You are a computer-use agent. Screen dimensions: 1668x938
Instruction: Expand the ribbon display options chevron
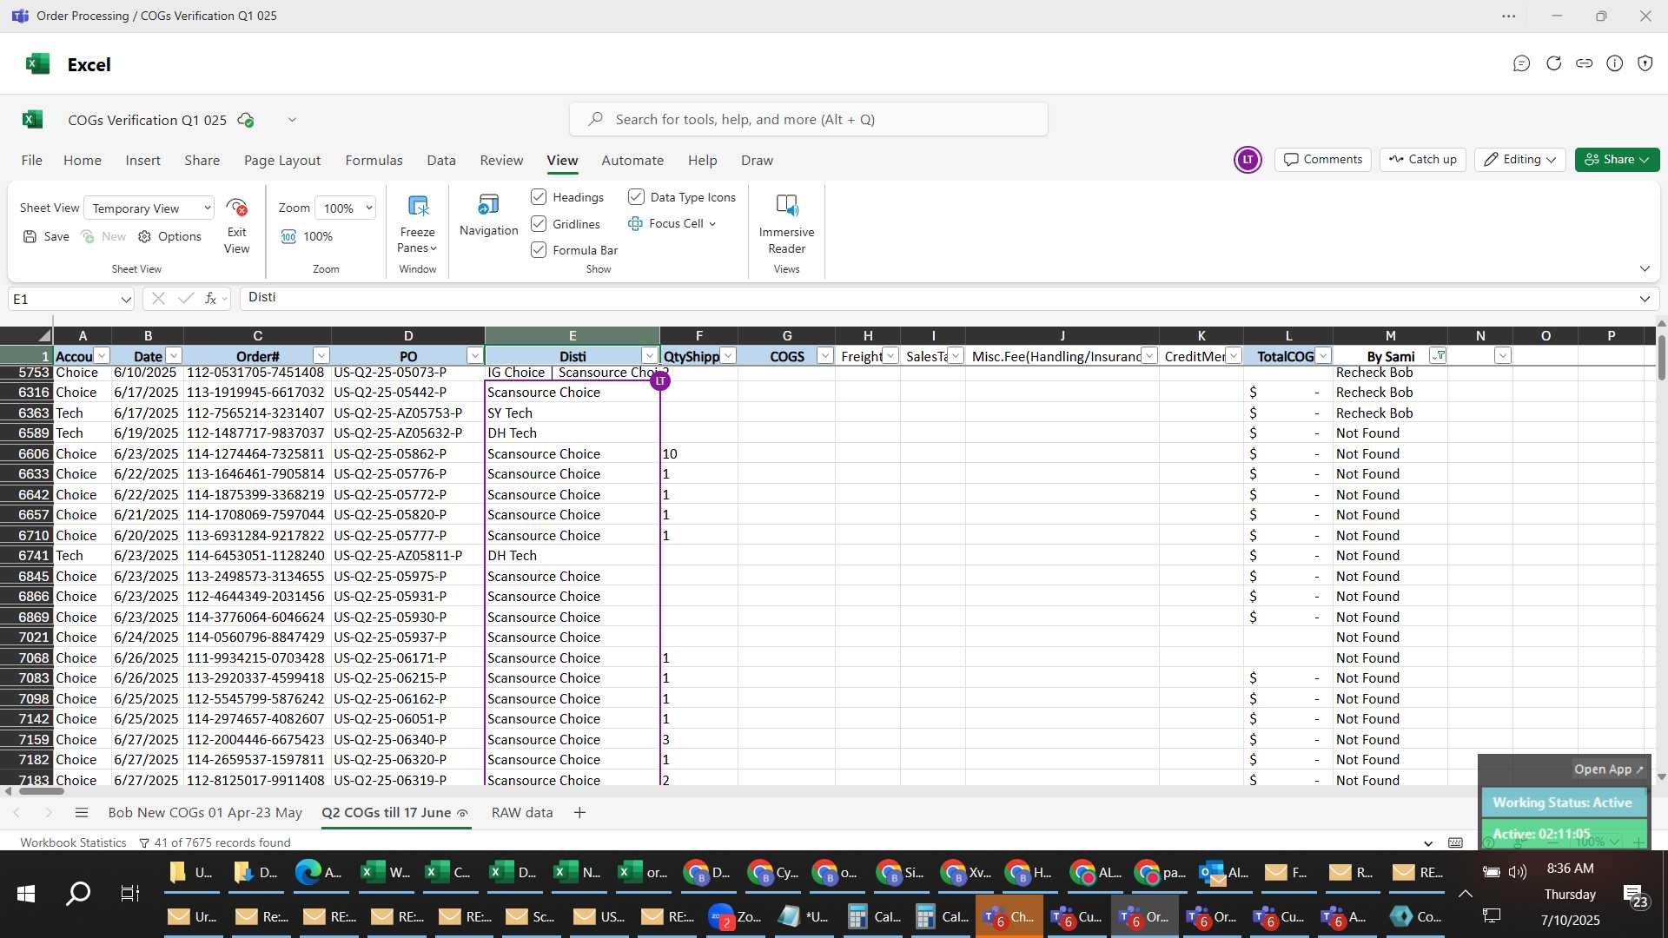click(x=1645, y=269)
